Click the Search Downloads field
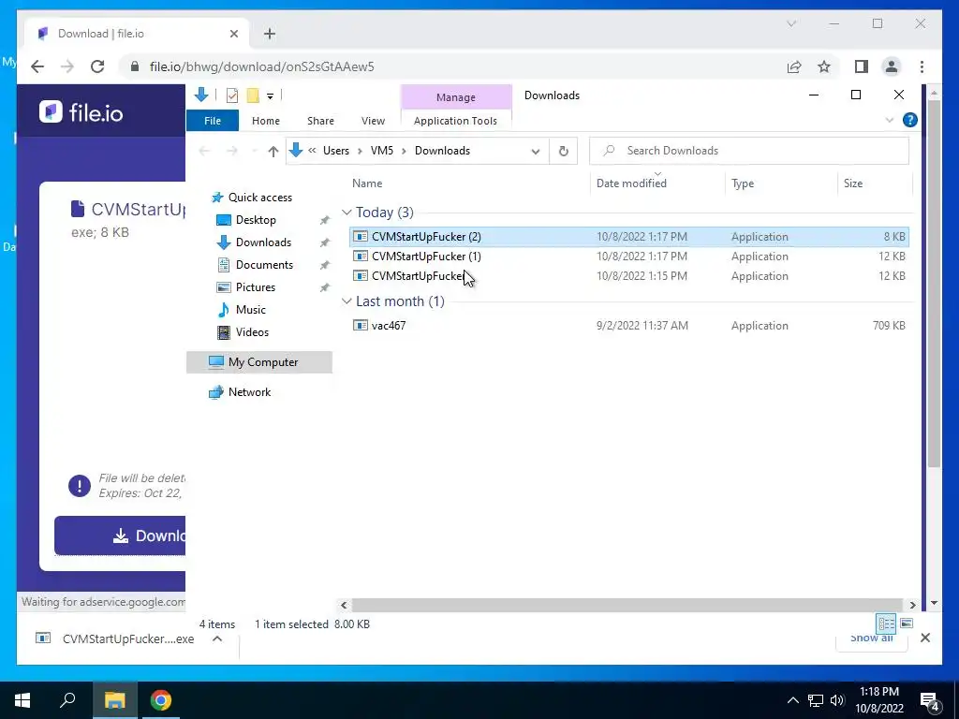 coord(748,151)
